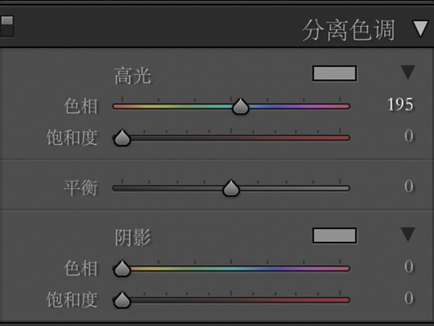This screenshot has width=434, height=326.
Task: Select the 阴影 色相 value field
Action: [409, 266]
